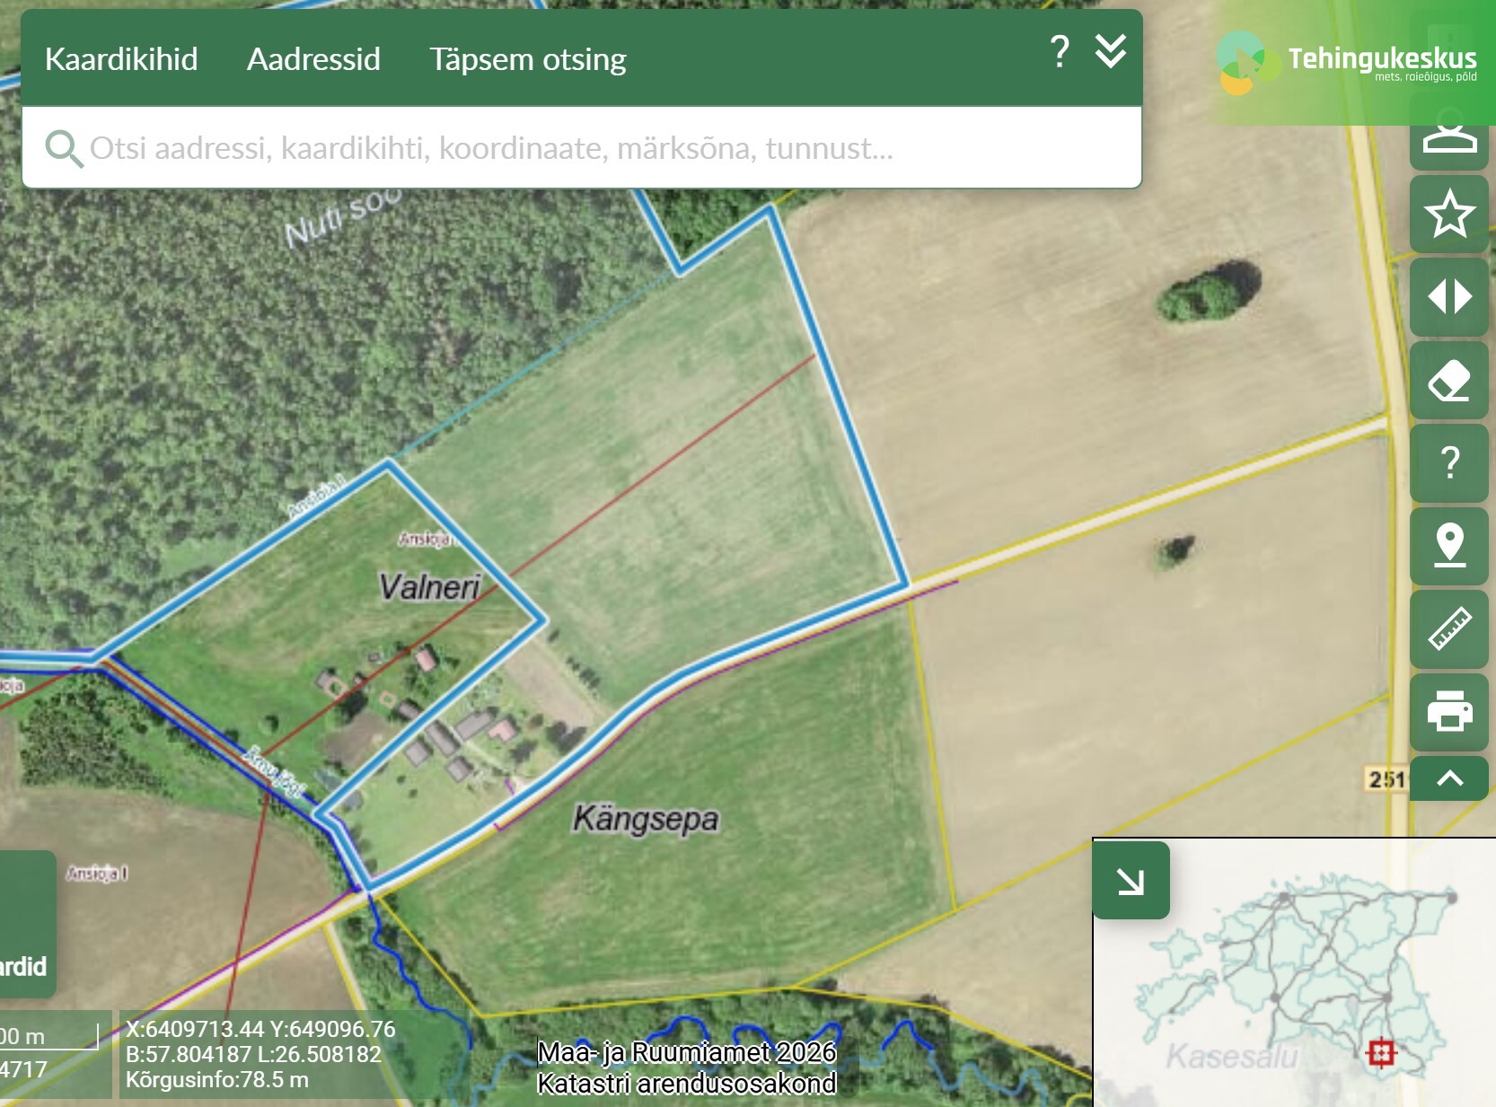This screenshot has height=1107, width=1496.
Task: Expand search panel with double chevron
Action: (1111, 53)
